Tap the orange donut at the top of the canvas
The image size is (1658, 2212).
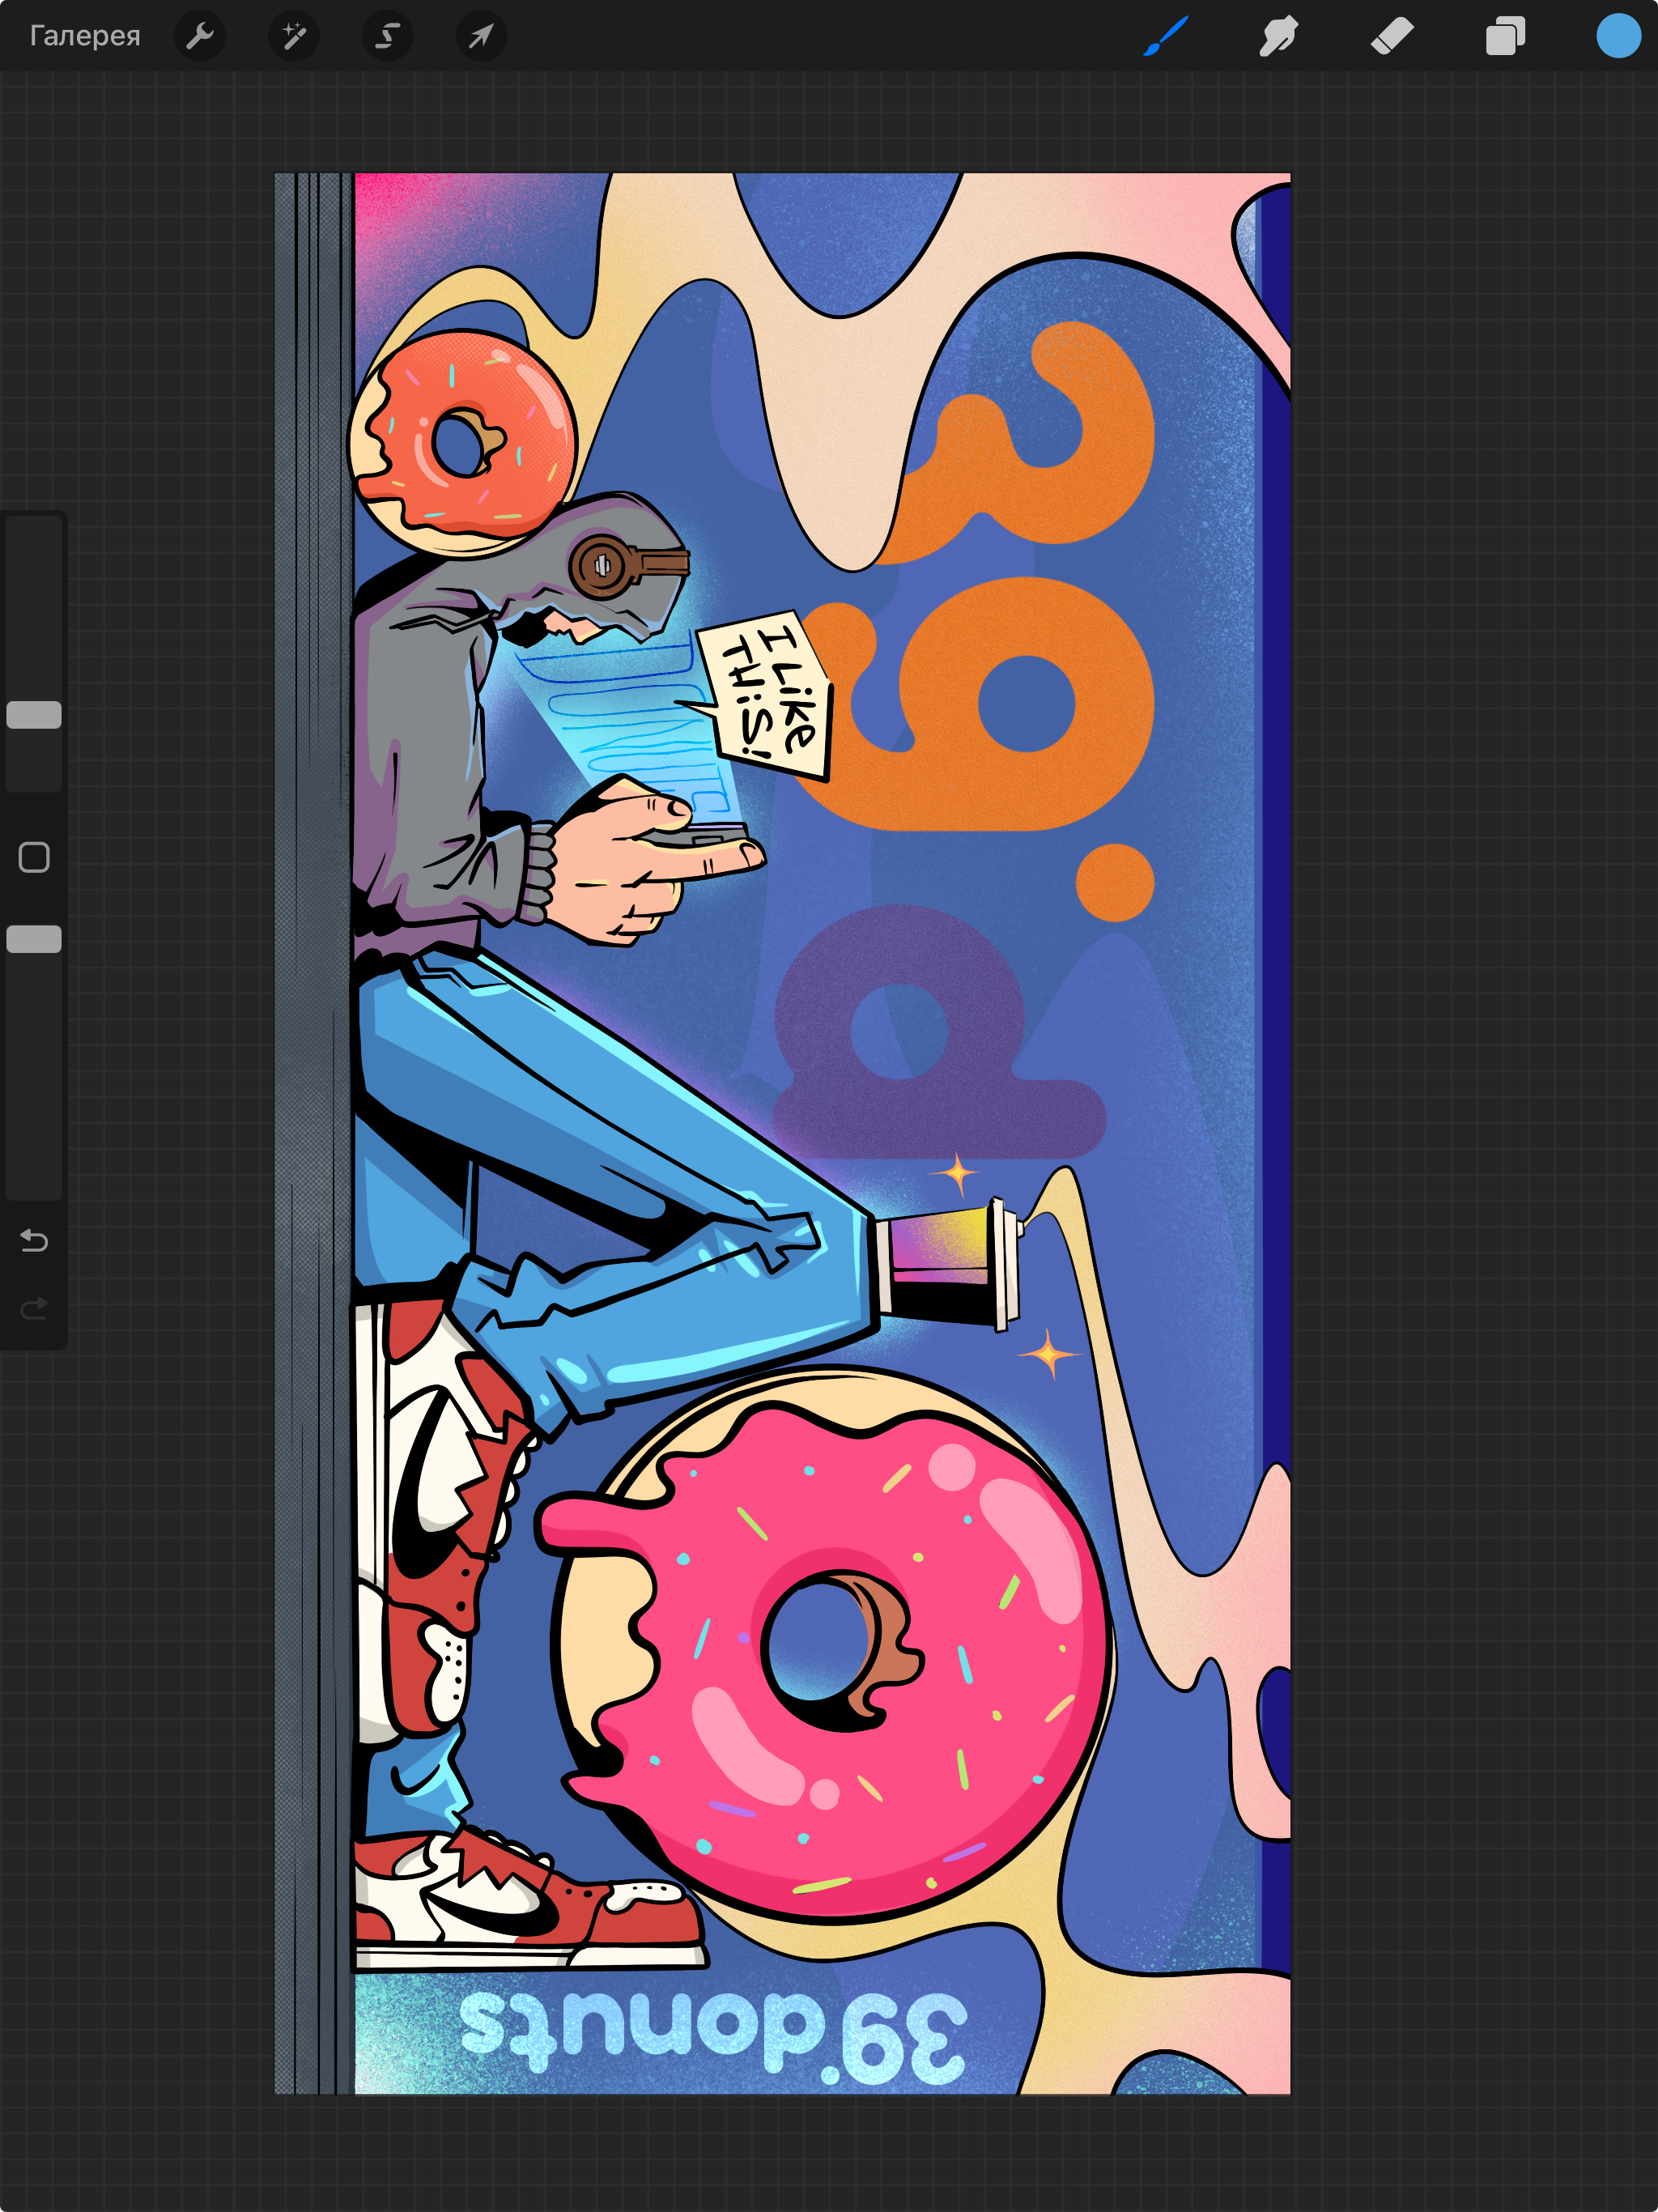tap(460, 440)
